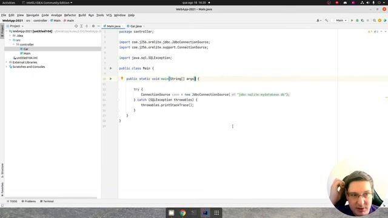The width and height of the screenshot is (388, 218).
Task: Open the Navigate menu
Action: pos(33,15)
